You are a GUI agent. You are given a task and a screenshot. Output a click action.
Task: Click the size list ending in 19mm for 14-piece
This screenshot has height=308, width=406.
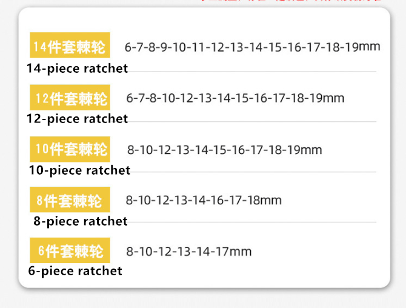coord(253,47)
